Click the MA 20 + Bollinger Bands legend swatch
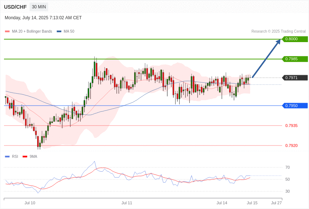The image size is (309, 209). tap(7, 32)
